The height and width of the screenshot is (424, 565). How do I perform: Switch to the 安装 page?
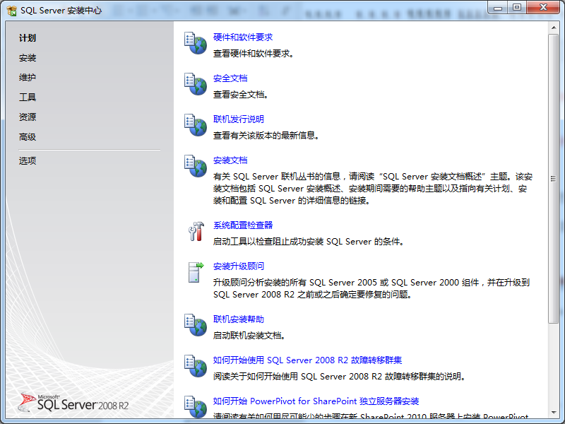[28, 58]
